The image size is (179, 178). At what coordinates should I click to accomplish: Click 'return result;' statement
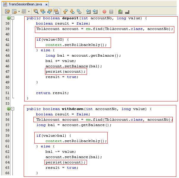click(x=52, y=93)
